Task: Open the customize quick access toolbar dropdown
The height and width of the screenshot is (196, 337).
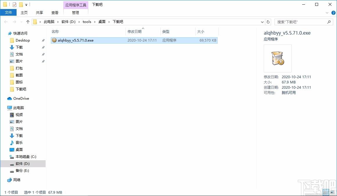Action: click(x=26, y=5)
